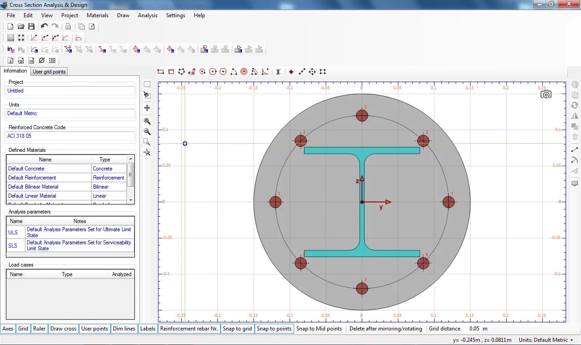Create a new file with the blank page icon

click(10, 26)
